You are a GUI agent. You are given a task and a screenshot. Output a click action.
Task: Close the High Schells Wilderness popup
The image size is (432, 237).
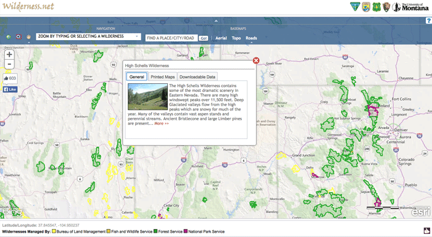pyautogui.click(x=256, y=60)
